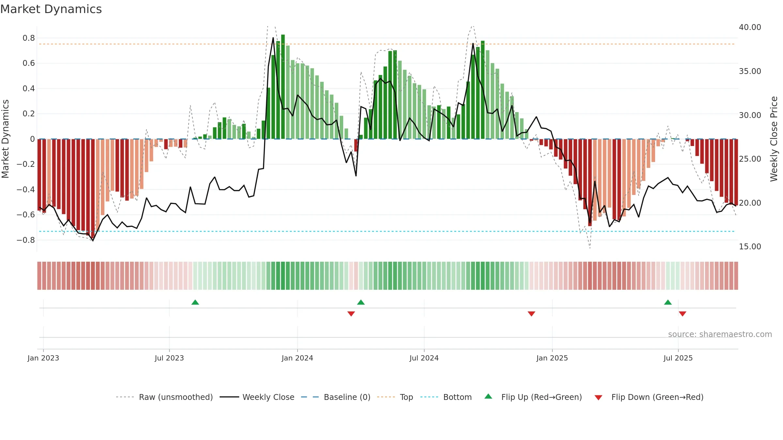Click the 35.00 price axis label
The width and height of the screenshot is (783, 440).
click(x=750, y=71)
